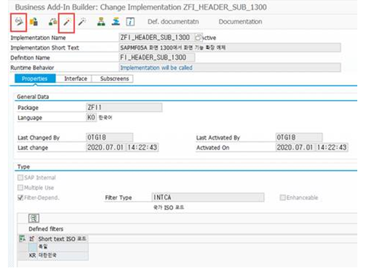Click the Activated On date field
The height and width of the screenshot is (268, 381).
tap(295, 147)
